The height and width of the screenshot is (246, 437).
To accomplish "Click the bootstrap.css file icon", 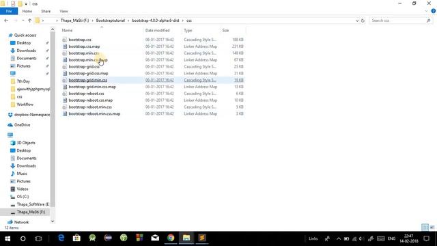I will pyautogui.click(x=64, y=40).
